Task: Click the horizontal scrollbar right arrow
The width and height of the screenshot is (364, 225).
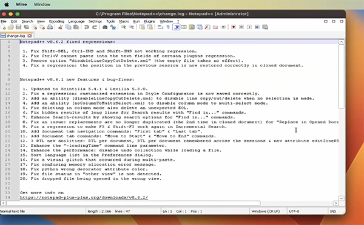Action: click(x=335, y=203)
